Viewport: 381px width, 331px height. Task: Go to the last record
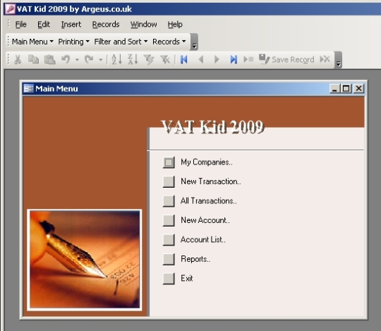click(234, 59)
